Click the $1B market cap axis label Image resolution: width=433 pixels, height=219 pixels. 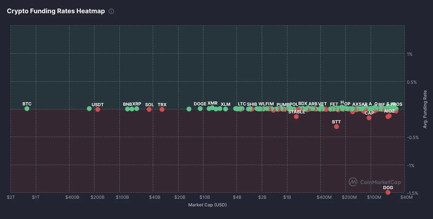click(287, 197)
